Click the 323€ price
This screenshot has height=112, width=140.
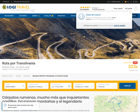(133, 67)
